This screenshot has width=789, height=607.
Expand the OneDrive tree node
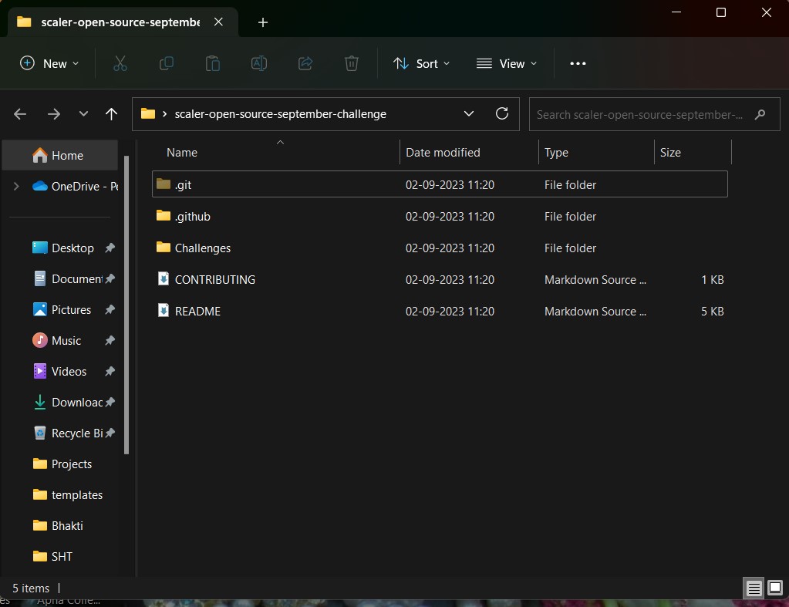16,186
